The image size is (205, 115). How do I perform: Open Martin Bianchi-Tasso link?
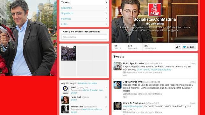(x=93, y=109)
